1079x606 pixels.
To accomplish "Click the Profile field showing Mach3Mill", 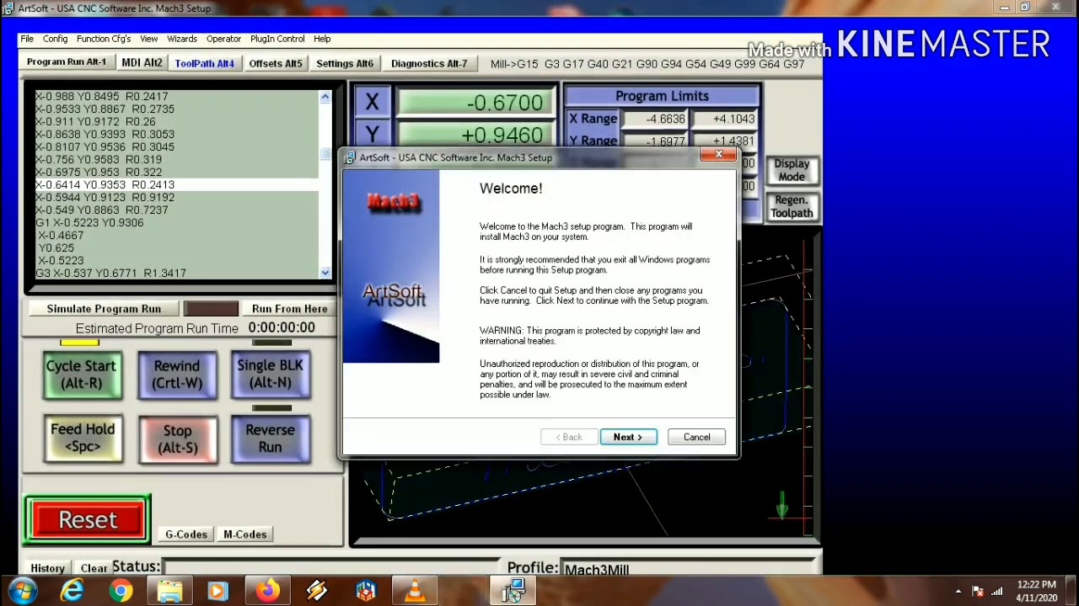I will (687, 570).
